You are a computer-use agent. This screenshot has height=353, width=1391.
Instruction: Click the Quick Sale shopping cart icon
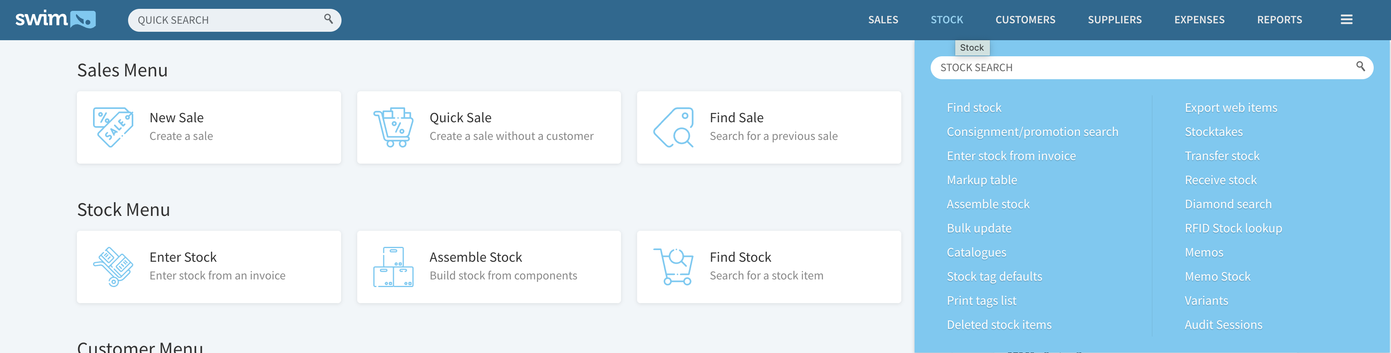pos(393,127)
